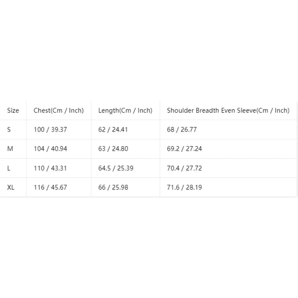This screenshot has width=298, height=298.
Task: Select the Length(Cm / Inch) header cell
Action: (x=125, y=110)
